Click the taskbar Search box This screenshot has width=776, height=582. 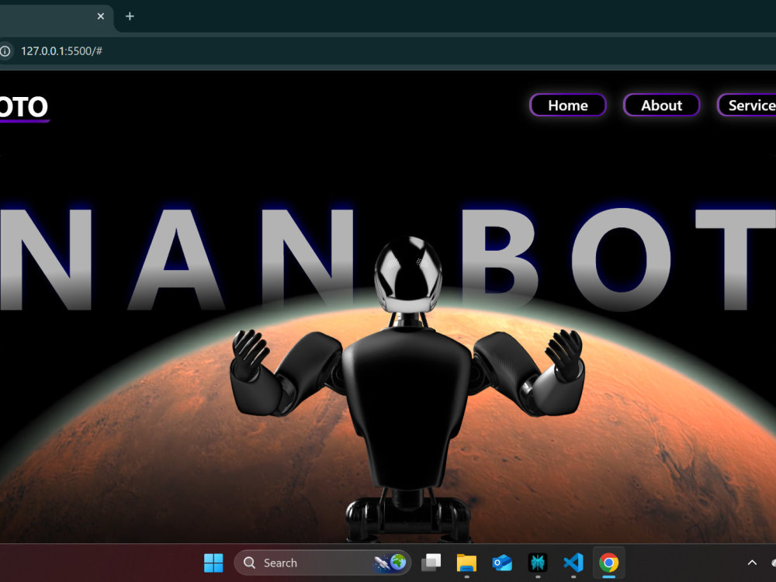(x=322, y=563)
